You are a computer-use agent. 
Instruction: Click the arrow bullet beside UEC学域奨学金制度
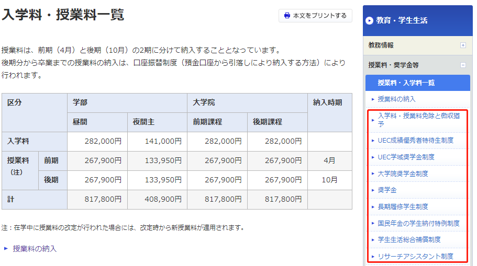[x=373, y=157]
